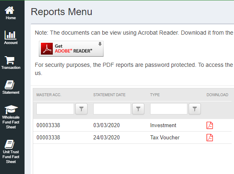Open Wholesale Fund Fact Sheet
This screenshot has height=174, width=234.
(11, 117)
